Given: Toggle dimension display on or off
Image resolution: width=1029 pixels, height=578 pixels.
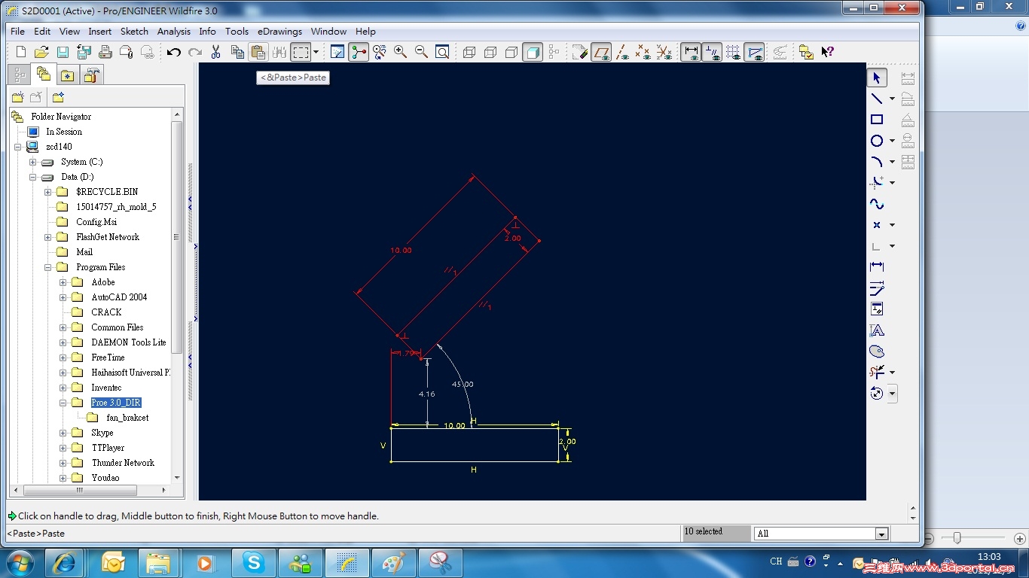Looking at the screenshot, I should tap(691, 52).
